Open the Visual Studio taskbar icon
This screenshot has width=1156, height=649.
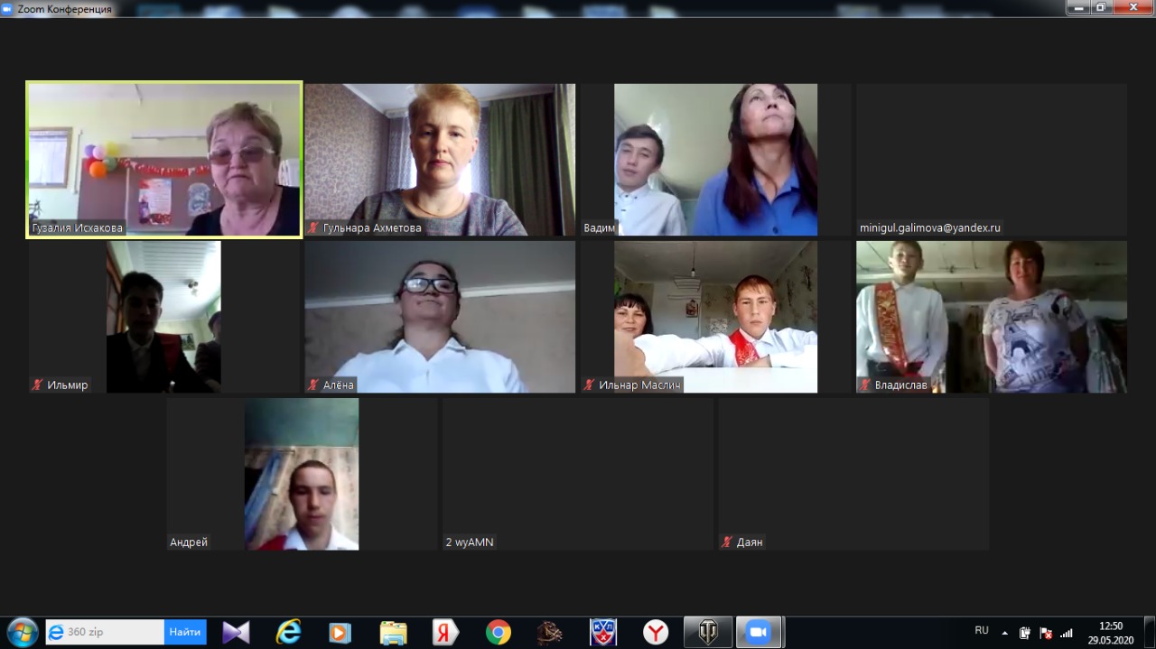pyautogui.click(x=236, y=632)
